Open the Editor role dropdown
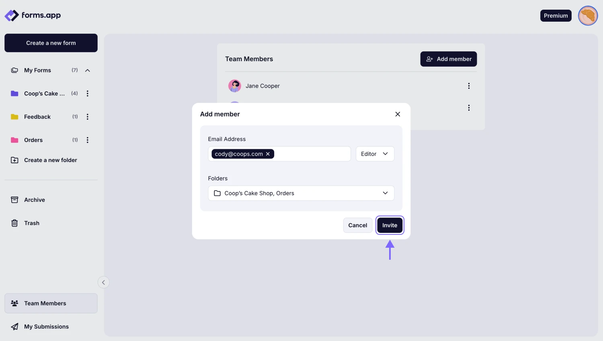 coord(375,154)
